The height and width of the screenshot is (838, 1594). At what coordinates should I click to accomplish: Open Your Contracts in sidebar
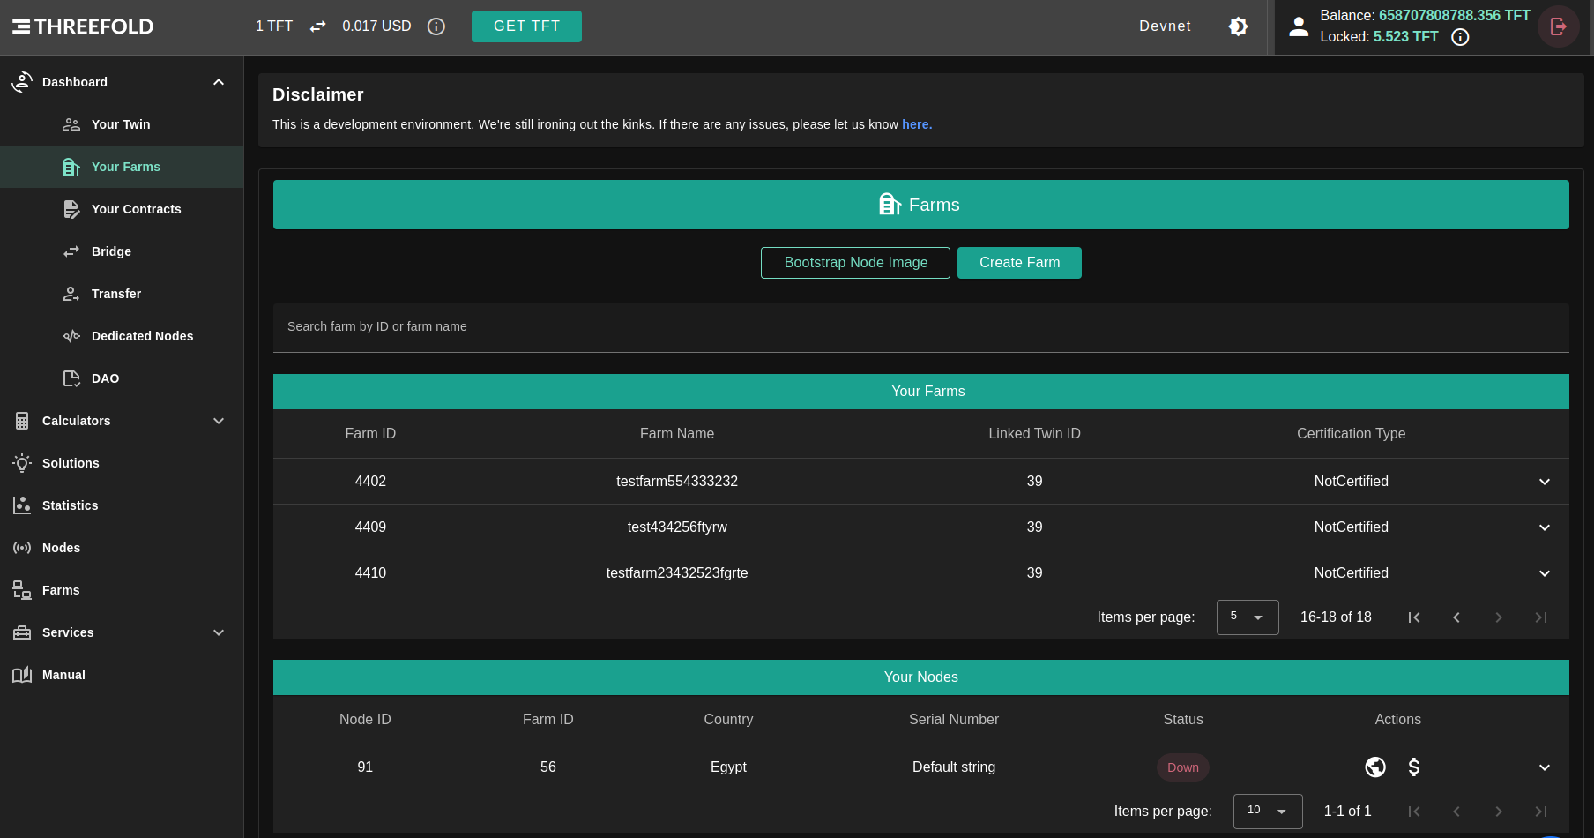coord(136,209)
